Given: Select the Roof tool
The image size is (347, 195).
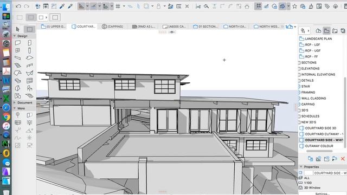Looking at the screenshot, I should (18, 73).
